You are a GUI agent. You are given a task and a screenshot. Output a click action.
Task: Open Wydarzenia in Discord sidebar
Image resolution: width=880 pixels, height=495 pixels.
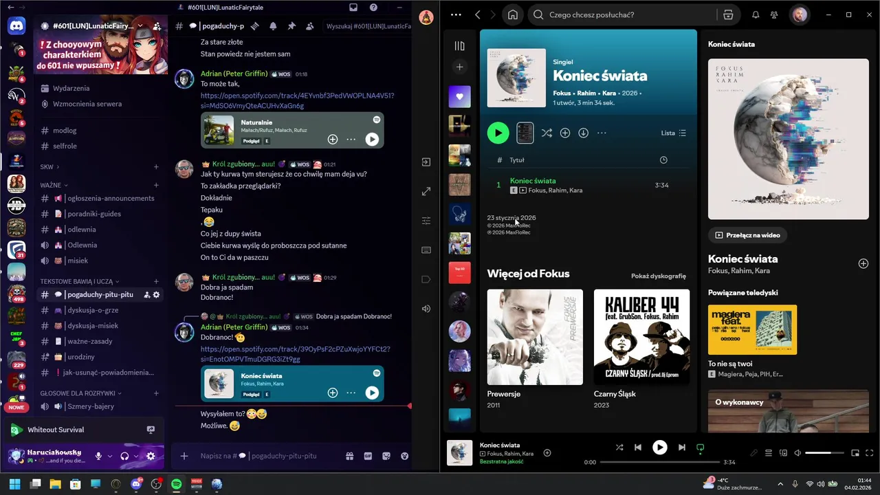(100, 88)
